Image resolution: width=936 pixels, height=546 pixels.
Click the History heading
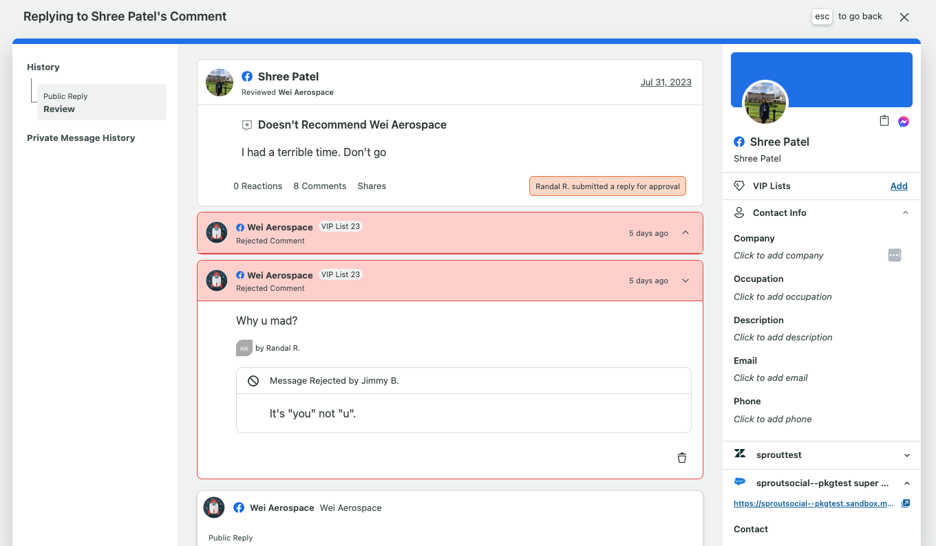tap(43, 67)
